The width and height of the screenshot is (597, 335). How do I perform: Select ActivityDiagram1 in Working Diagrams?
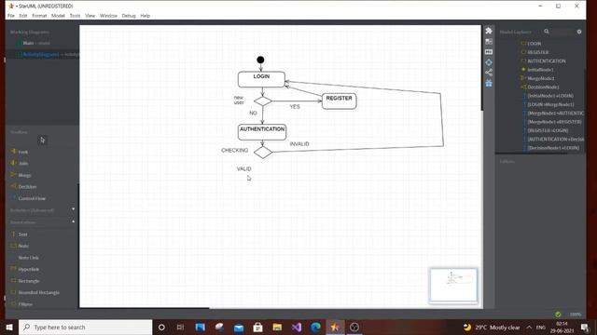[42, 54]
